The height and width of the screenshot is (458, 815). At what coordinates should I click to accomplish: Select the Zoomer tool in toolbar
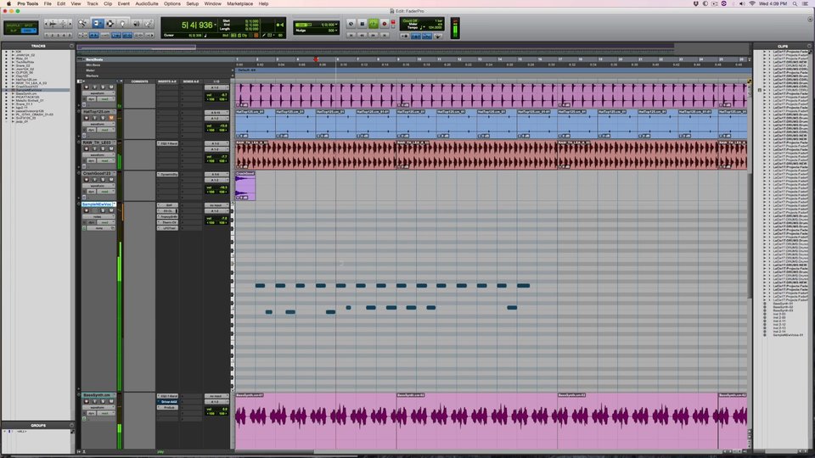point(83,24)
